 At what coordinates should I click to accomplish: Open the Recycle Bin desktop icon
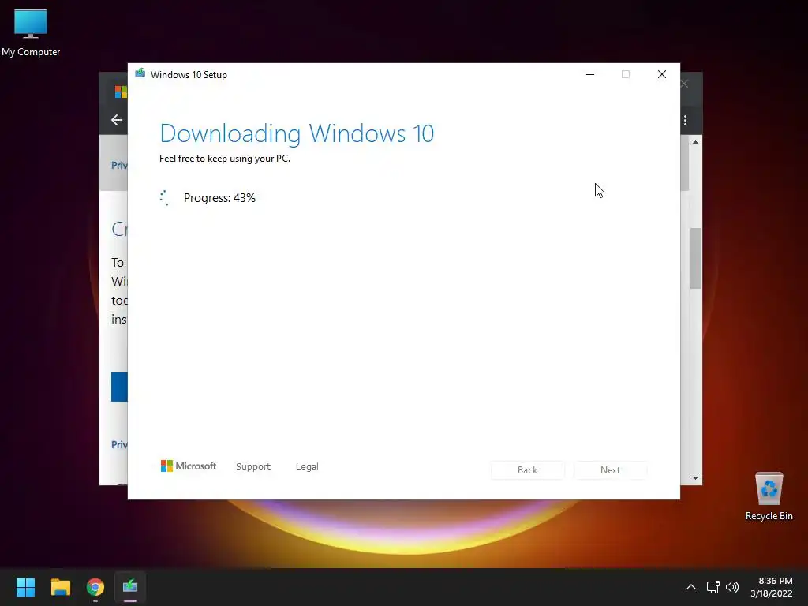769,497
